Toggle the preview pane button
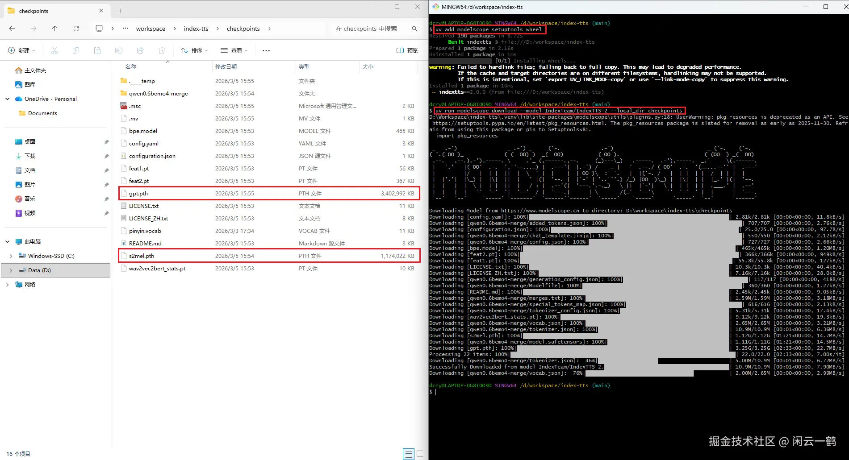Viewport: 849px width, 460px height. [x=407, y=51]
